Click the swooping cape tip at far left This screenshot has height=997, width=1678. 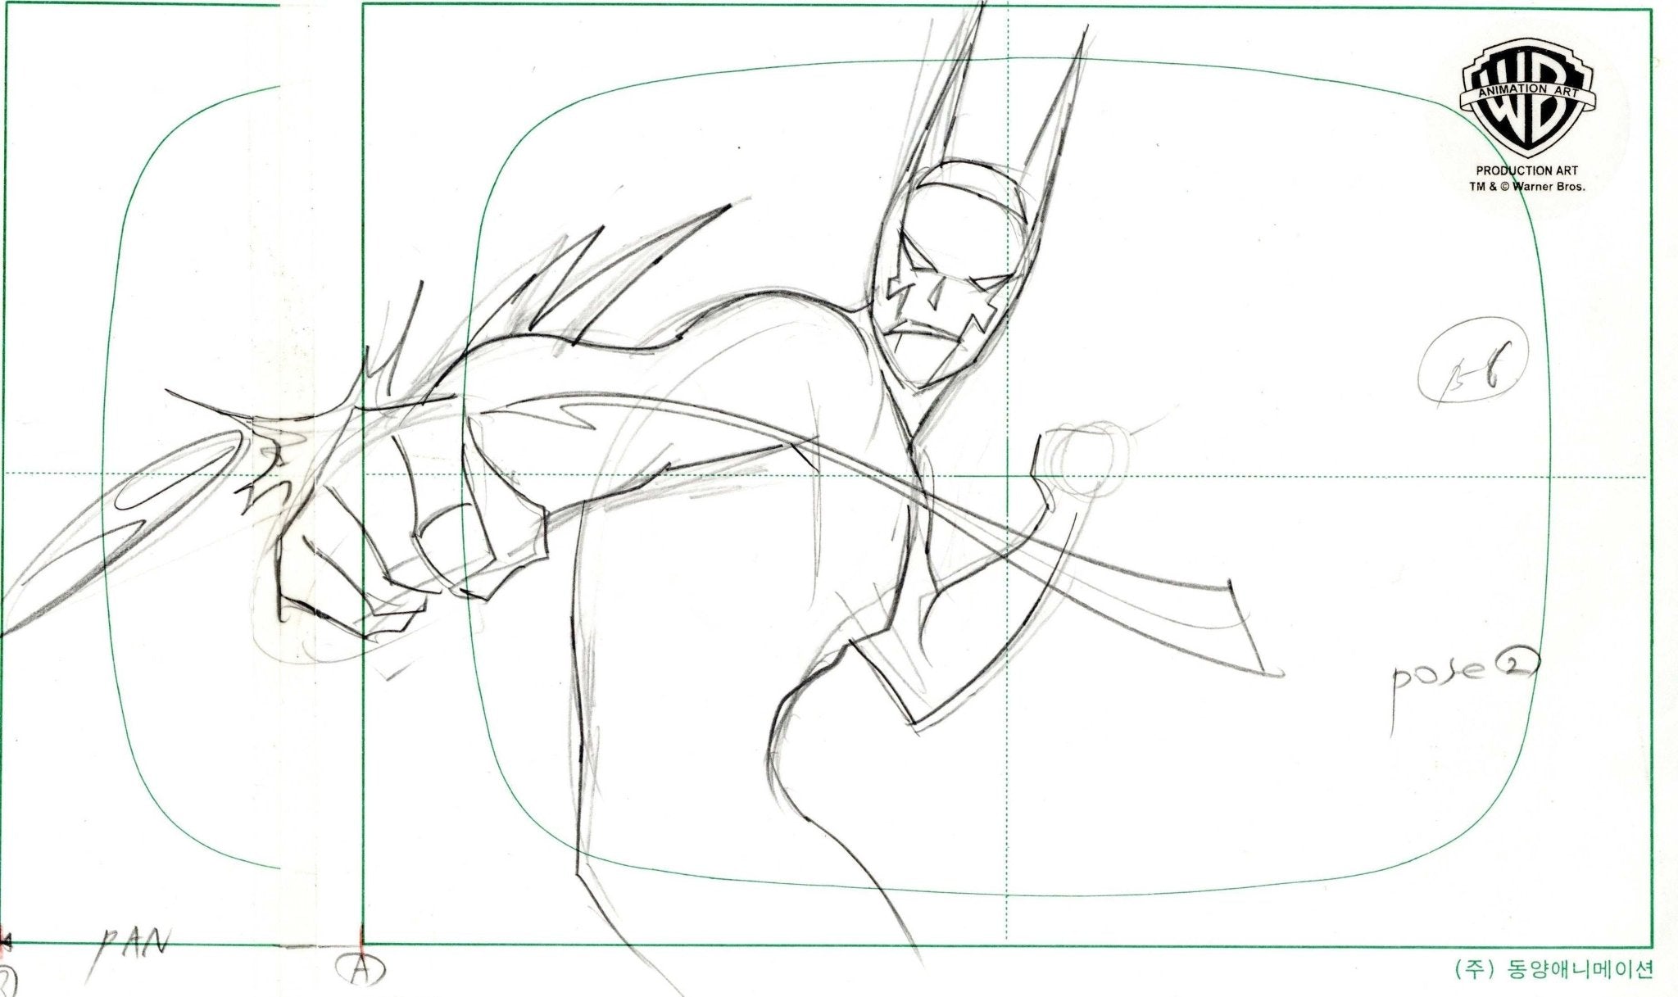click(x=33, y=602)
